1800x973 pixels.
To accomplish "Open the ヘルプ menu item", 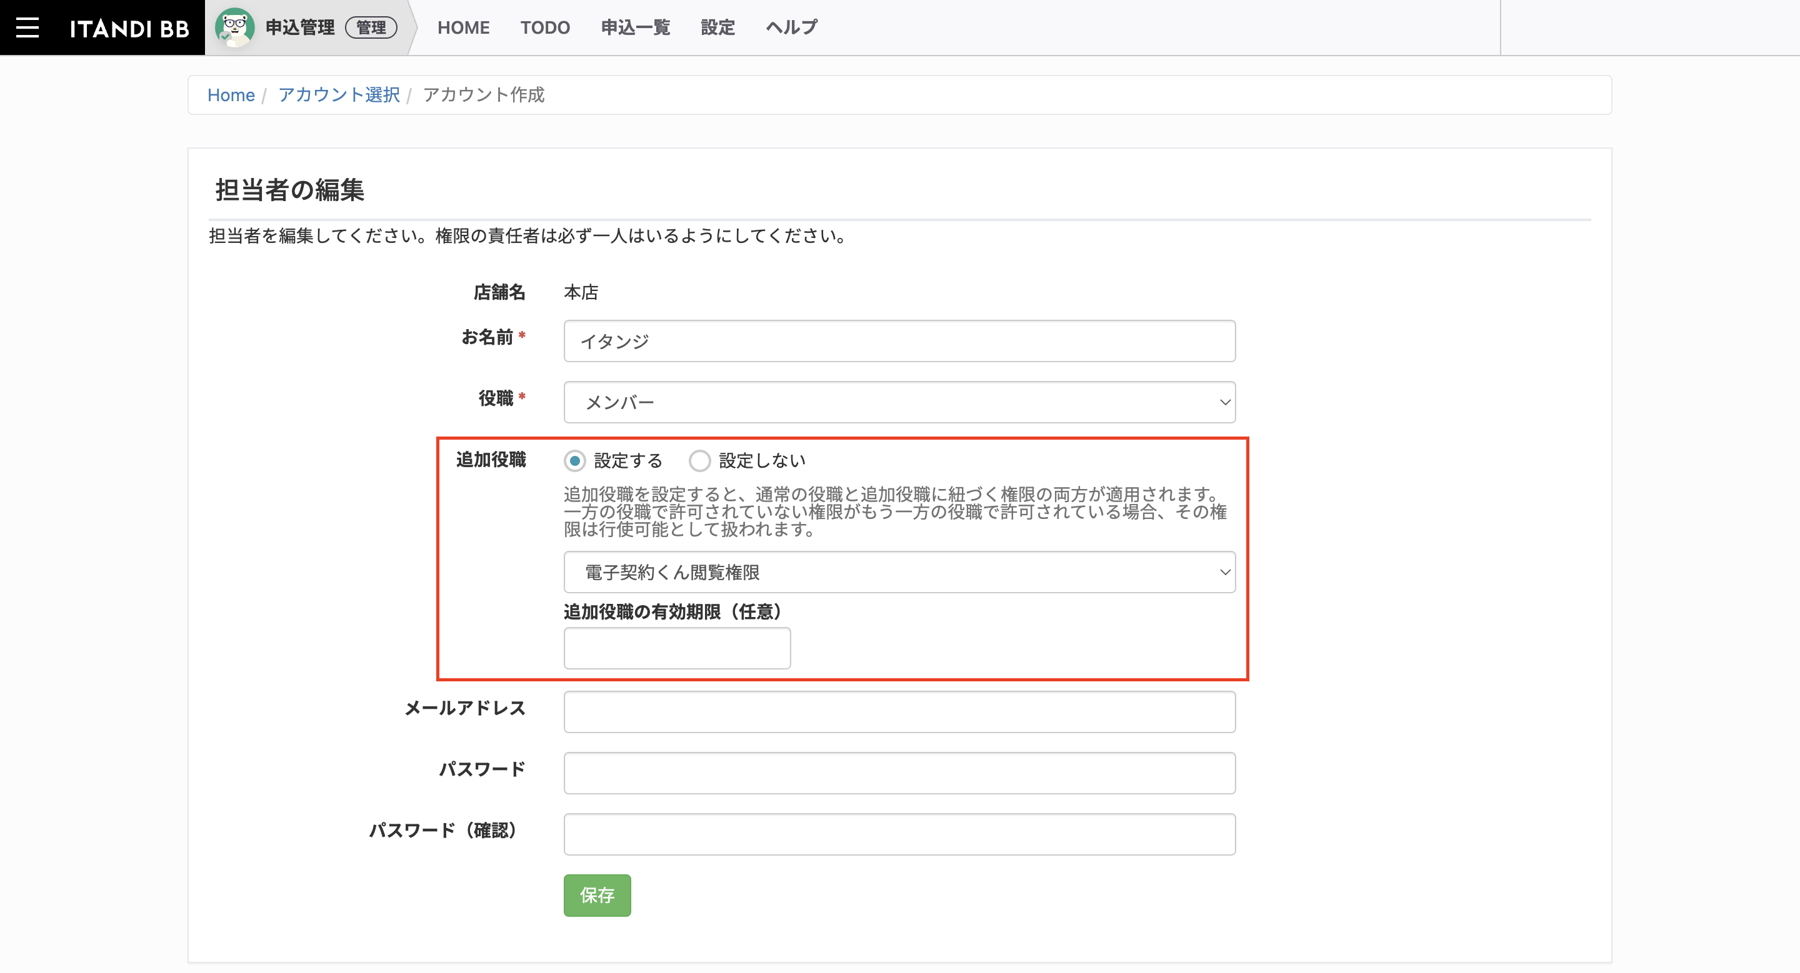I will 792,27.
